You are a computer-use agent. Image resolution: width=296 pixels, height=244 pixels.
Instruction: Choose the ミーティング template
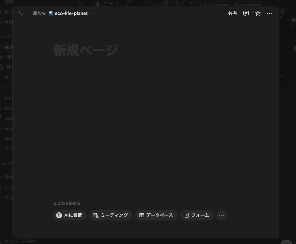(111, 215)
